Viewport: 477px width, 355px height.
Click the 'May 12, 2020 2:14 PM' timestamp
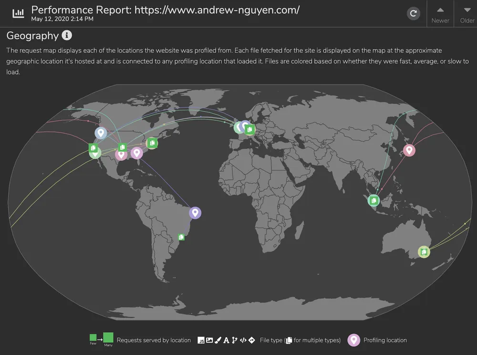62,19
